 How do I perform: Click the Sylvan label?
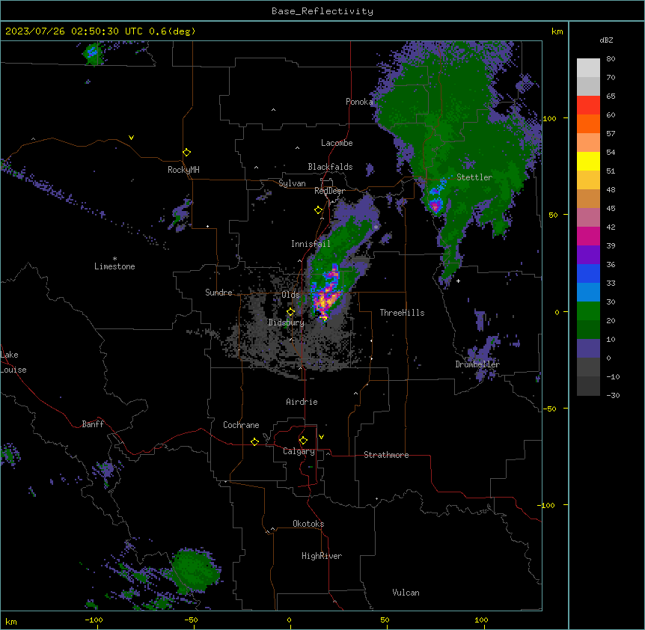tap(292, 183)
